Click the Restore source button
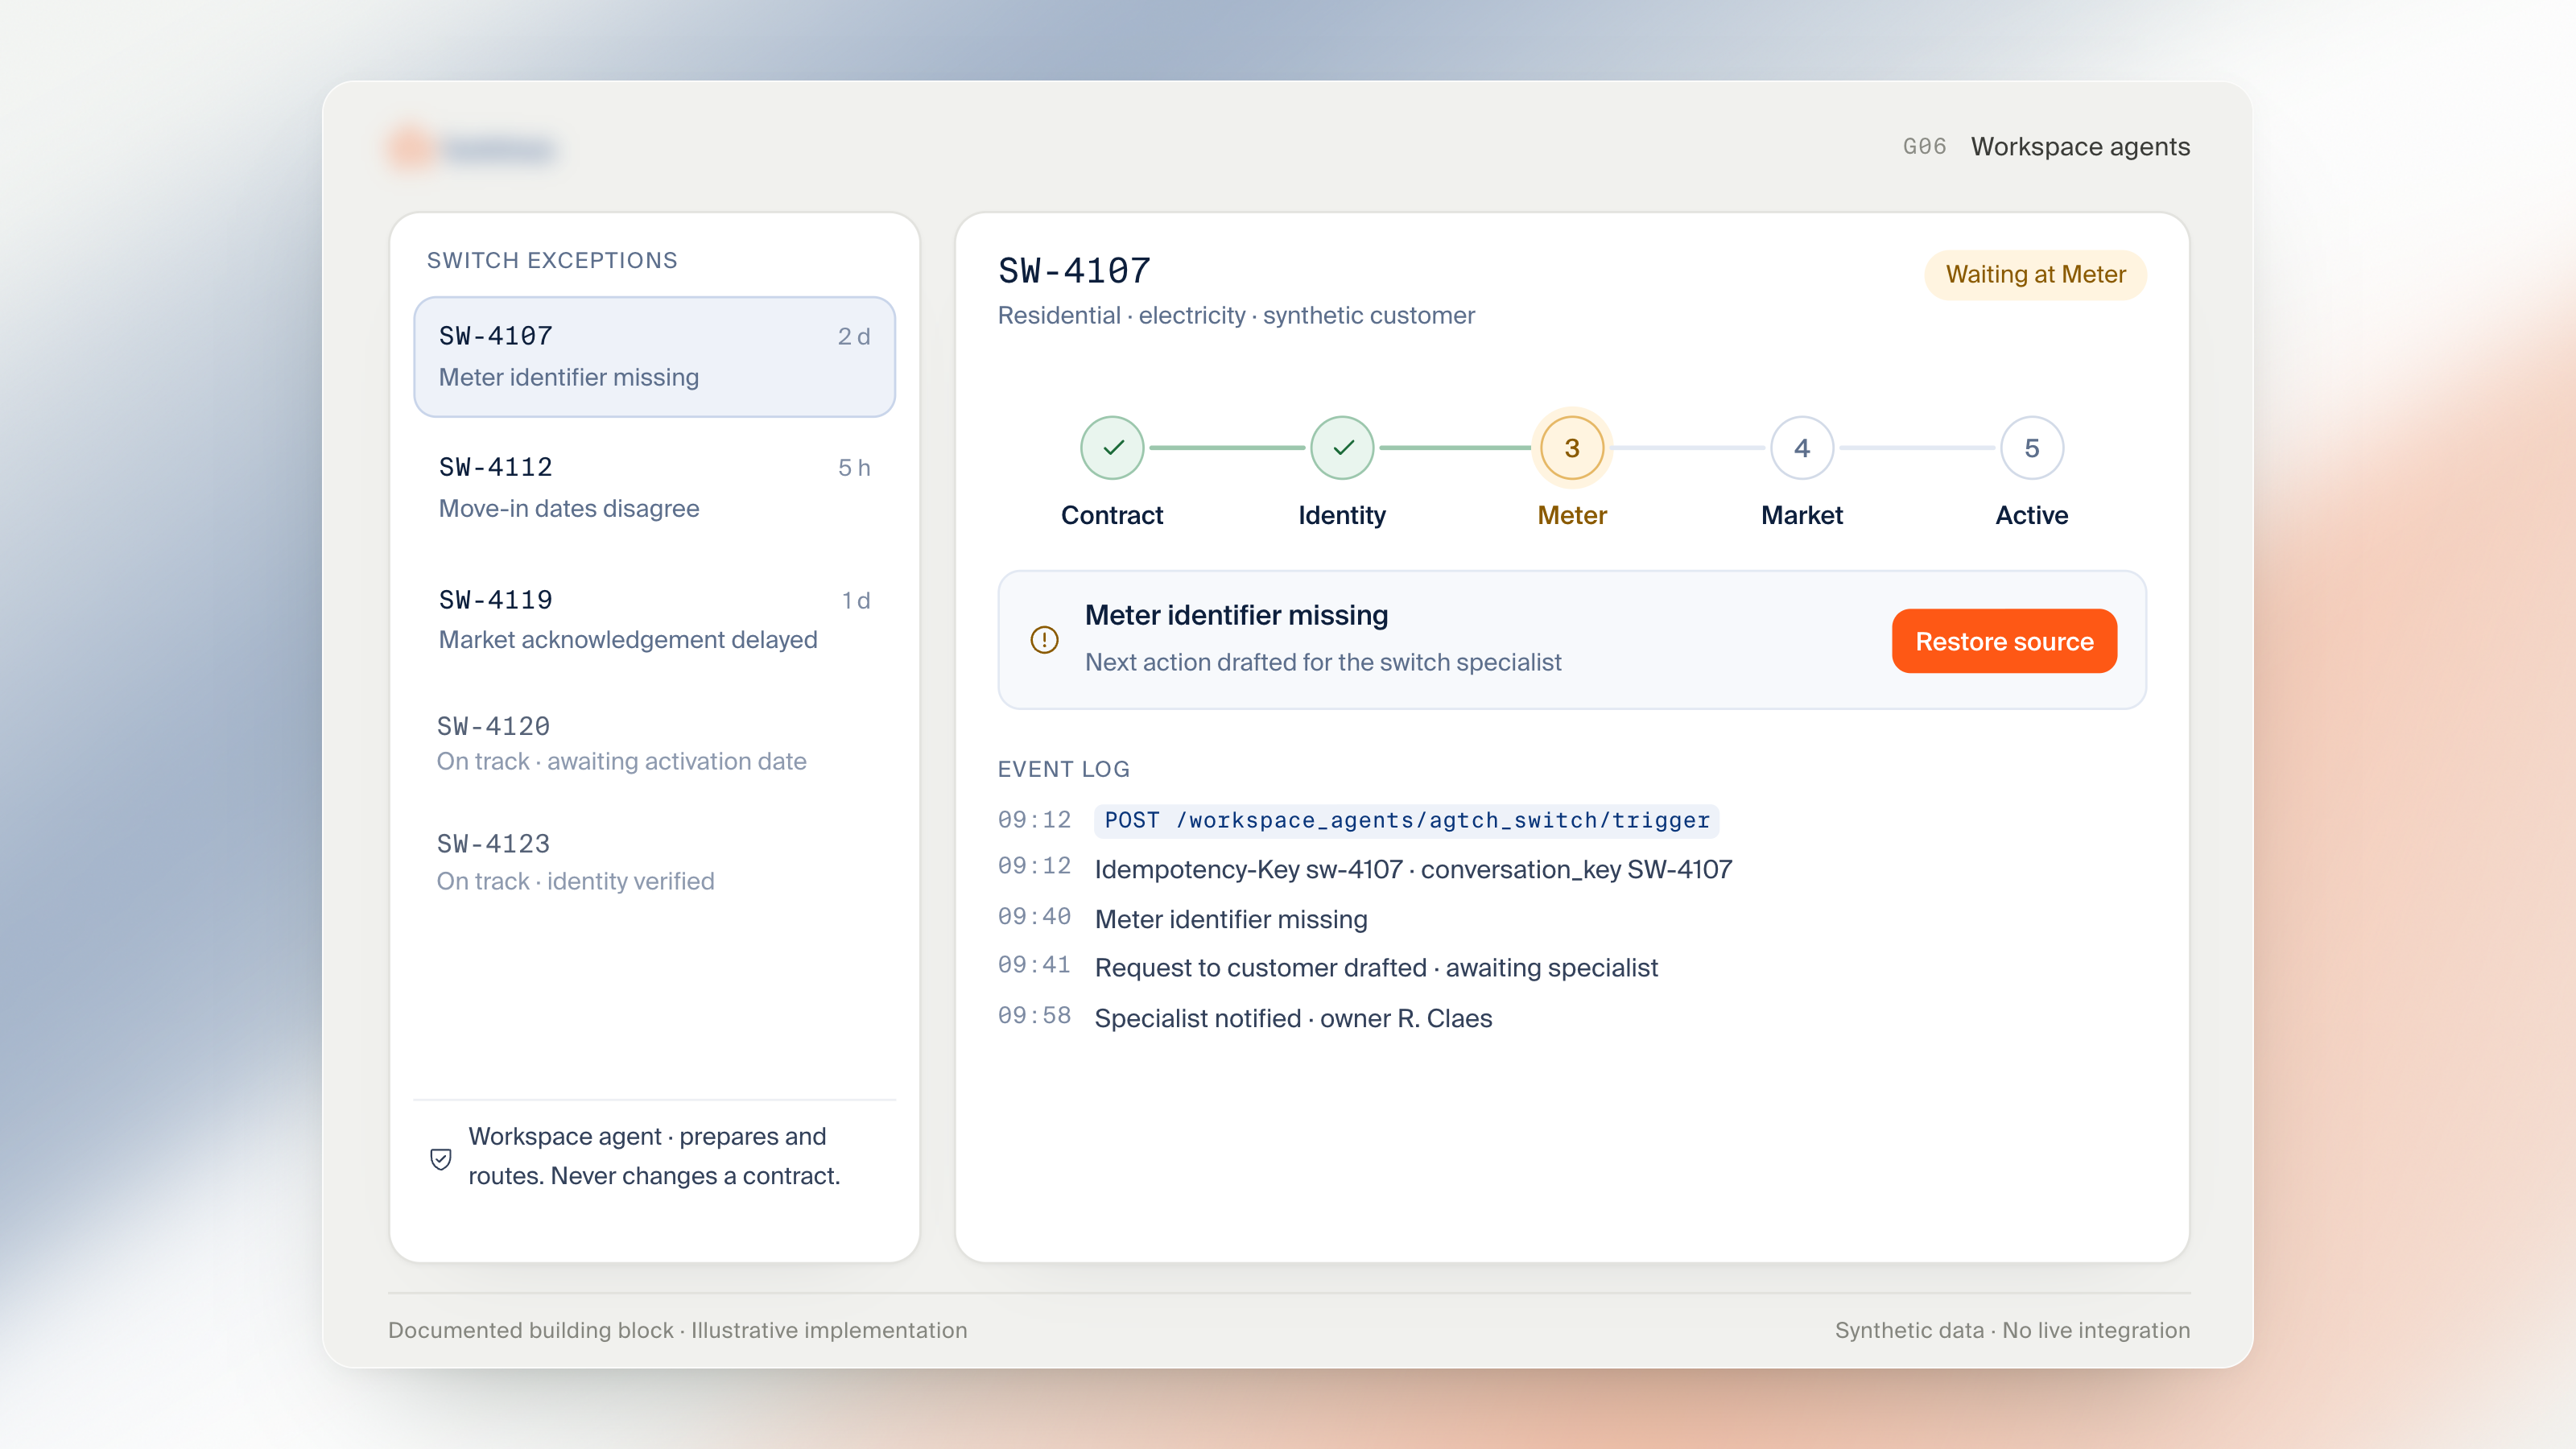 point(2004,641)
